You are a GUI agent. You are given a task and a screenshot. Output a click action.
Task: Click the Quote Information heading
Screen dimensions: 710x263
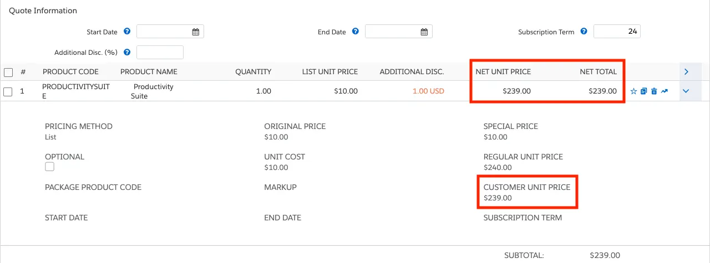[43, 11]
